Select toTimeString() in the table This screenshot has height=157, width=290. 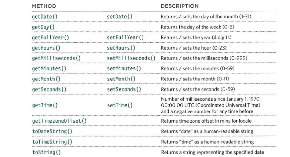(52, 142)
